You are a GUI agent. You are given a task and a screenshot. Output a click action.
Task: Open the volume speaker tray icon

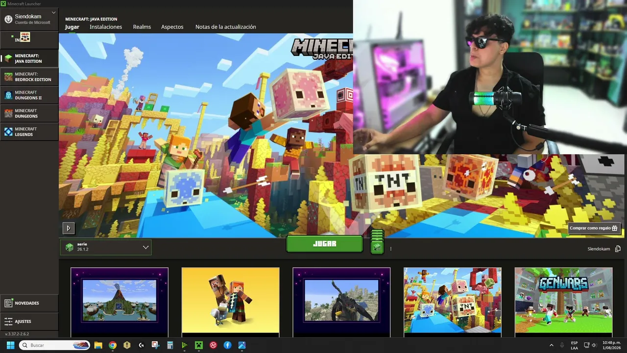(x=594, y=345)
